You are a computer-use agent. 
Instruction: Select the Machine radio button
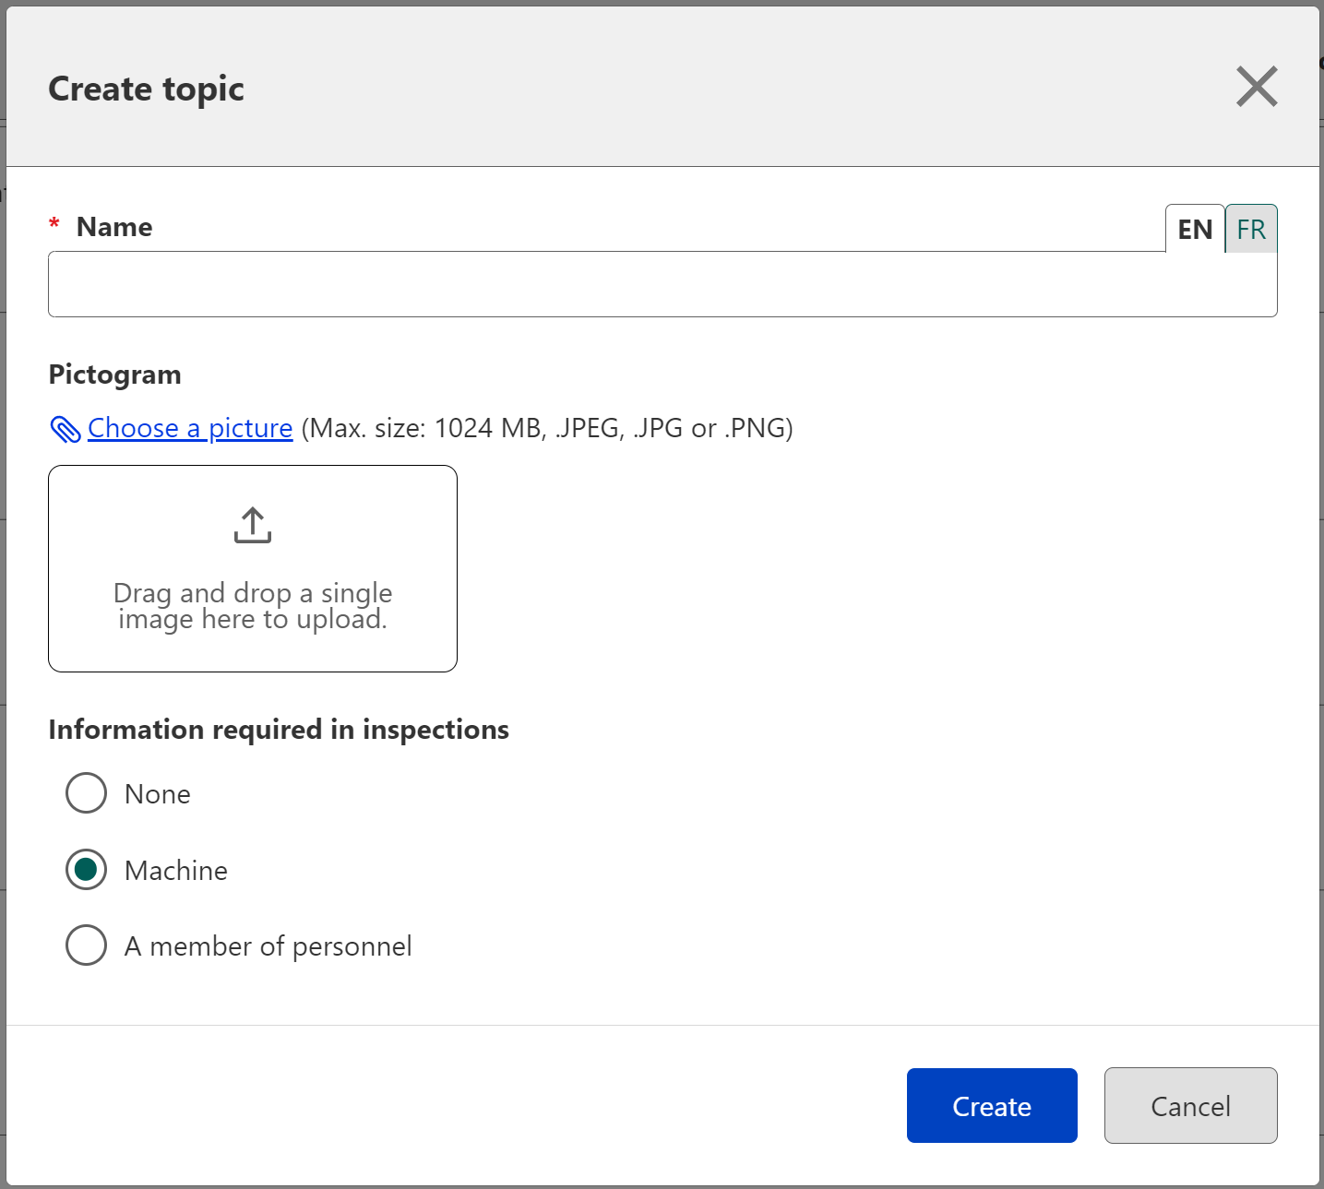(x=87, y=870)
